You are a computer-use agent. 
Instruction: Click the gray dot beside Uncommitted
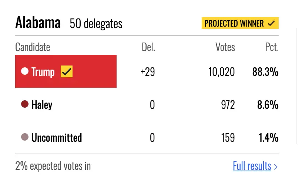coord(25,137)
